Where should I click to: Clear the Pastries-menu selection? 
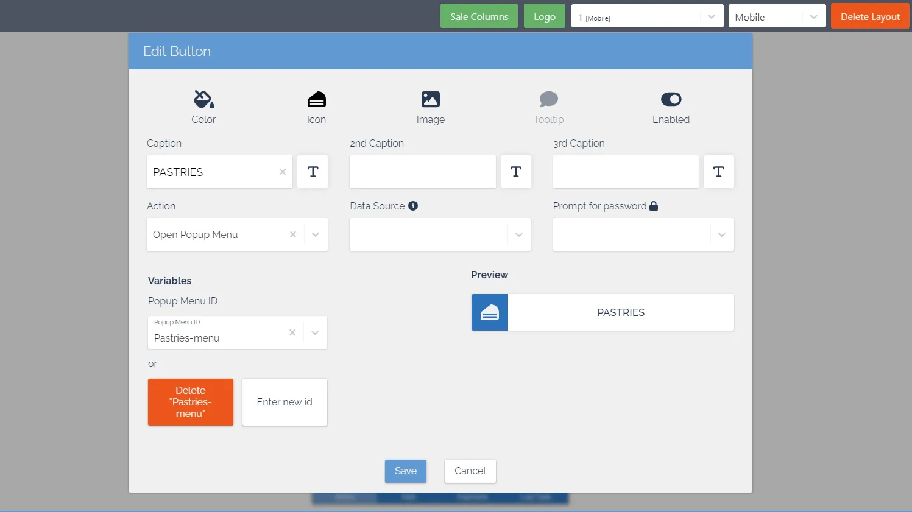(x=292, y=332)
